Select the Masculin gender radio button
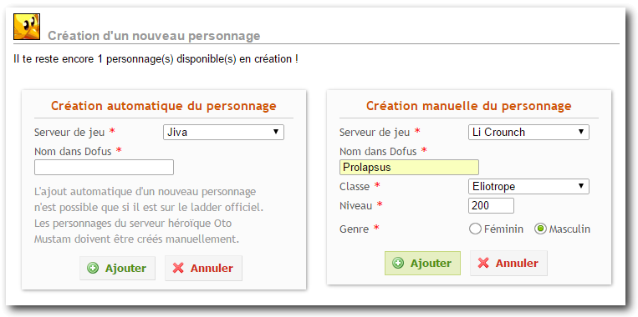The image size is (638, 317). [x=540, y=229]
